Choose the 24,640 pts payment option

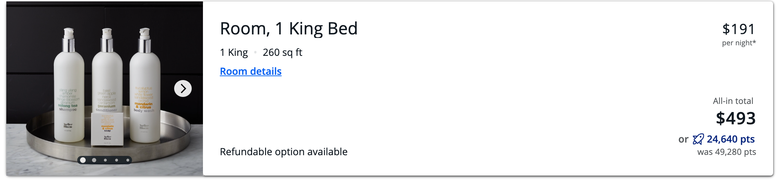pos(731,139)
